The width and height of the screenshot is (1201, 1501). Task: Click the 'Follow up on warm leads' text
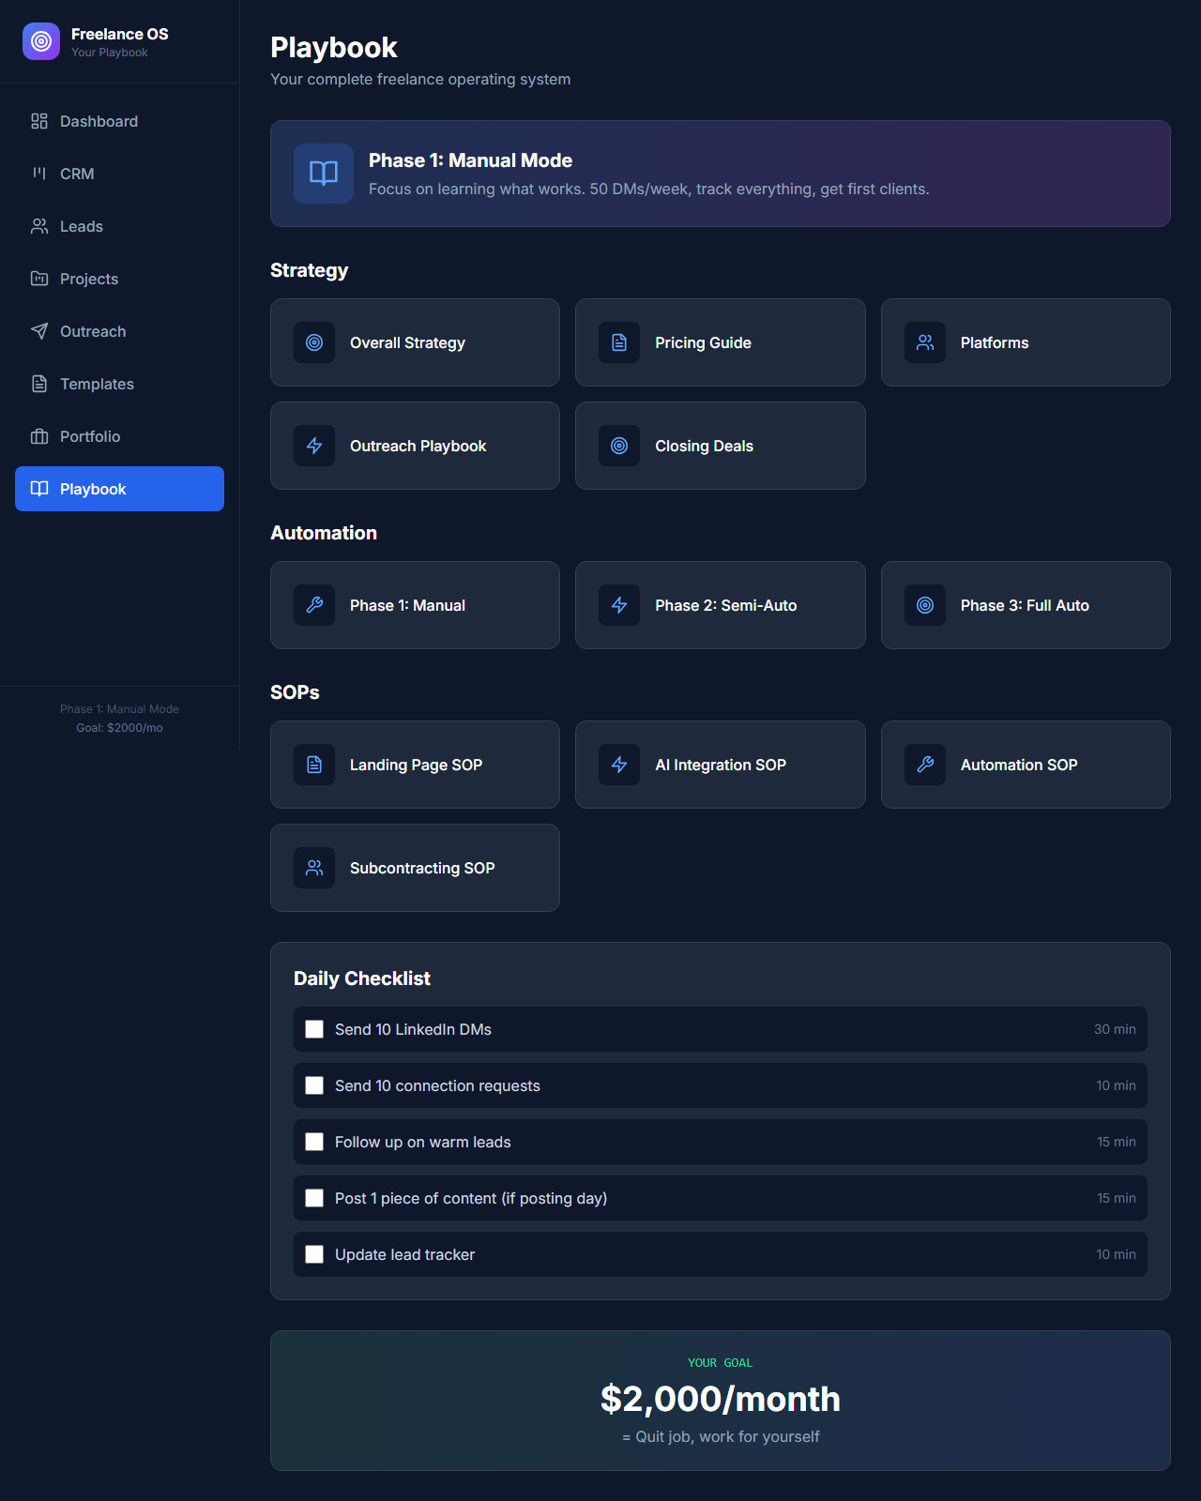[423, 1142]
